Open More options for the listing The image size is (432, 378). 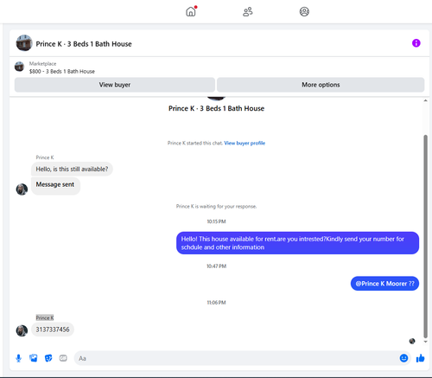[321, 85]
